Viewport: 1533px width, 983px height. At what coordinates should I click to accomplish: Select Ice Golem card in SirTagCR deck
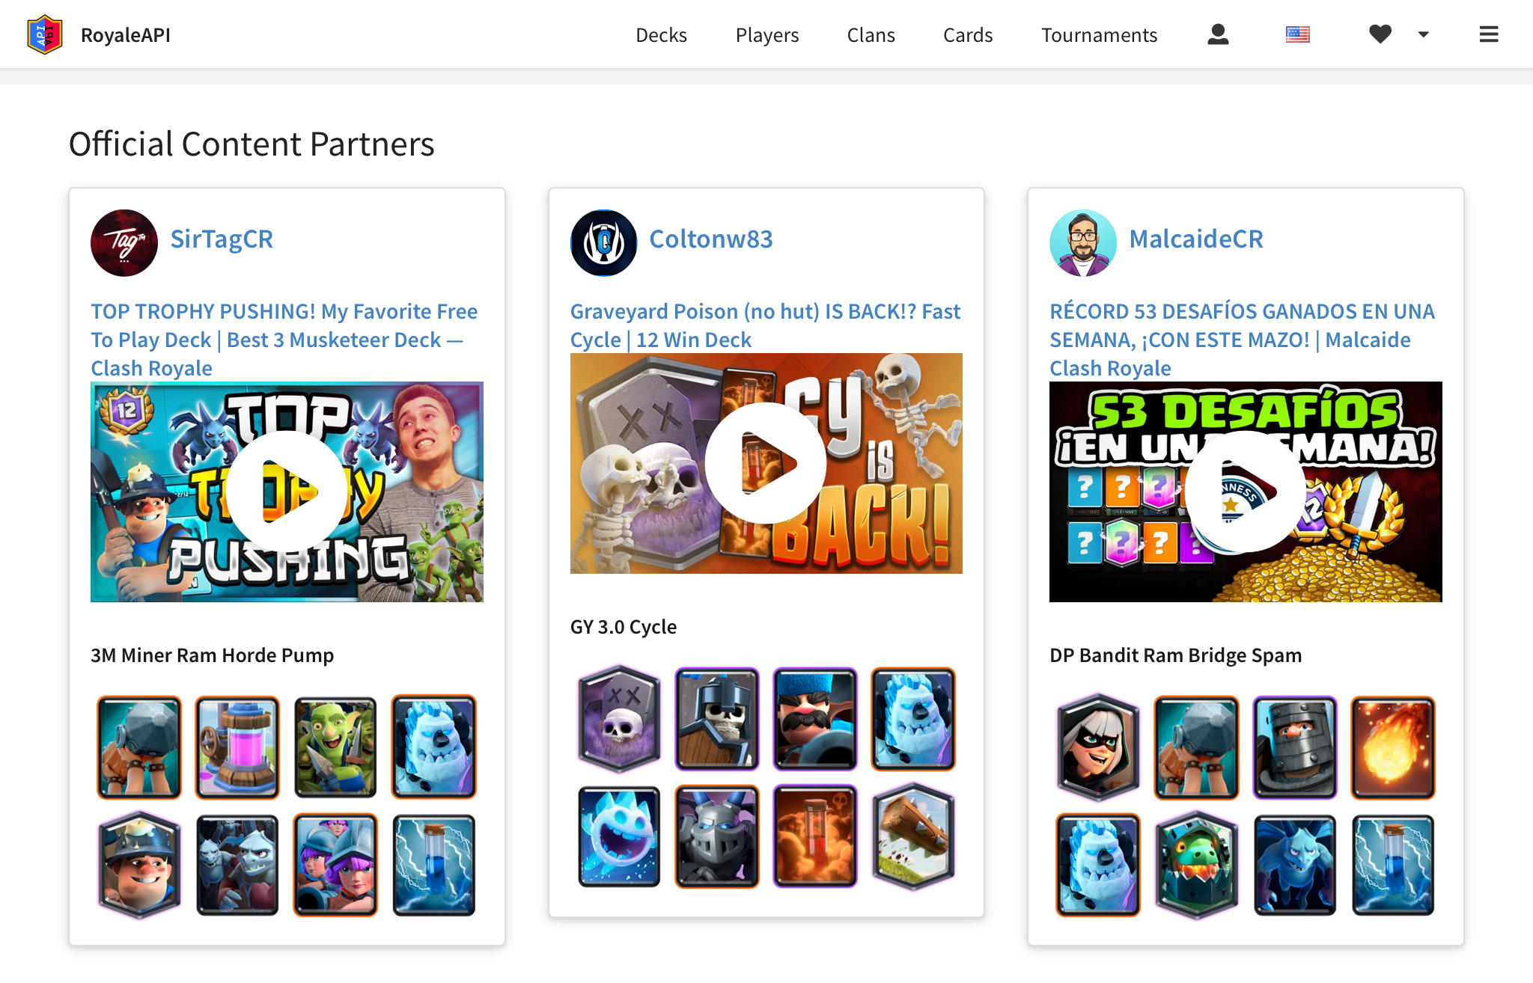tap(433, 747)
